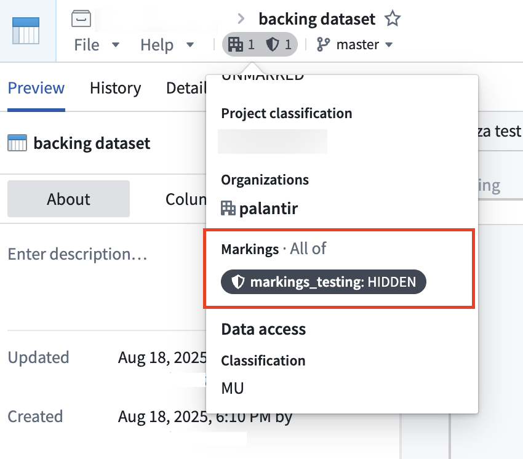Click the breadcrumb chevron before backing dataset
The height and width of the screenshot is (459, 523).
coord(241,18)
